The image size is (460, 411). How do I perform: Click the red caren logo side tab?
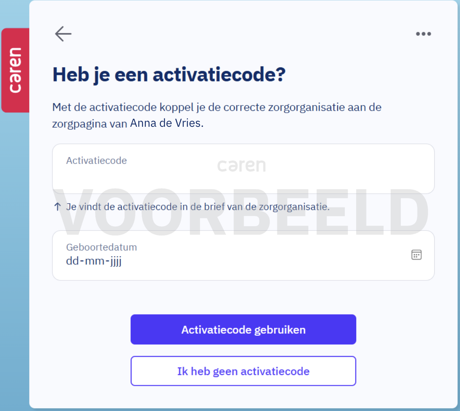[x=16, y=70]
